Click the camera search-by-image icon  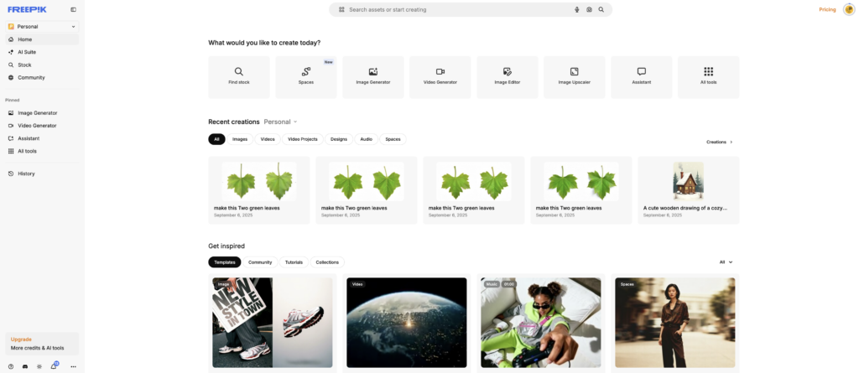click(x=589, y=9)
